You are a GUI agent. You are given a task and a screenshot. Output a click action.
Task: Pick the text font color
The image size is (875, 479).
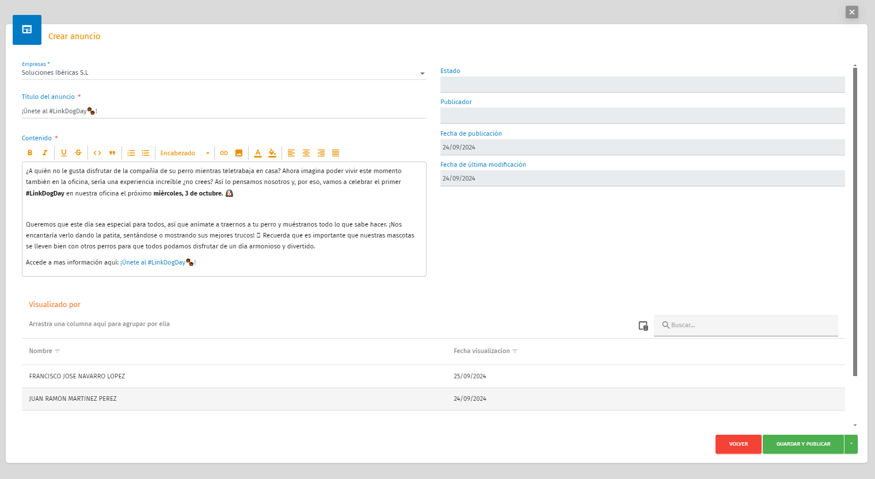point(257,153)
